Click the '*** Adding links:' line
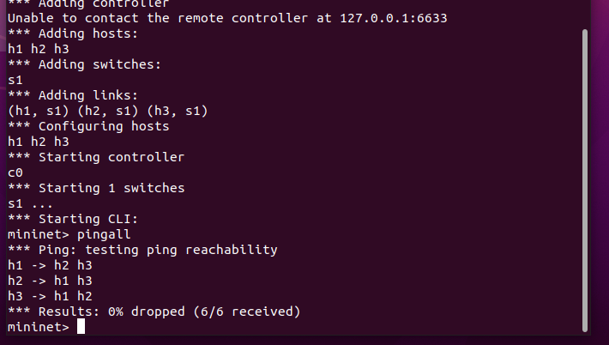The width and height of the screenshot is (609, 345). tap(71, 95)
